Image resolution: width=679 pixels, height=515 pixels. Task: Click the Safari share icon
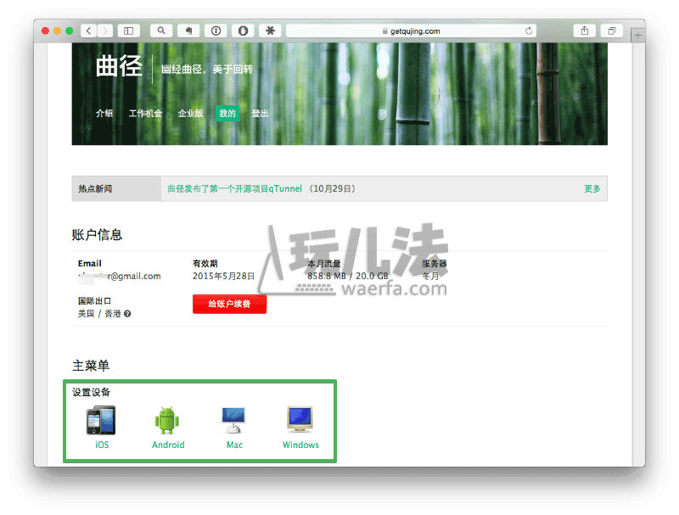pos(585,31)
